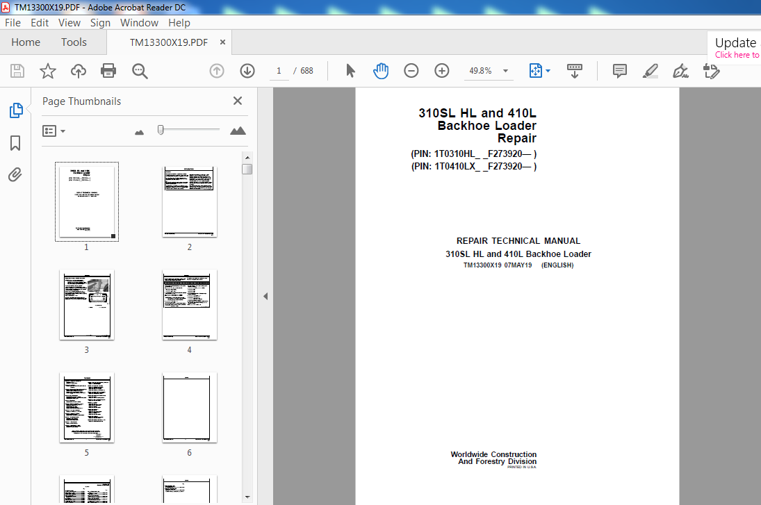This screenshot has height=505, width=761.
Task: Open the Sign menu
Action: [101, 23]
